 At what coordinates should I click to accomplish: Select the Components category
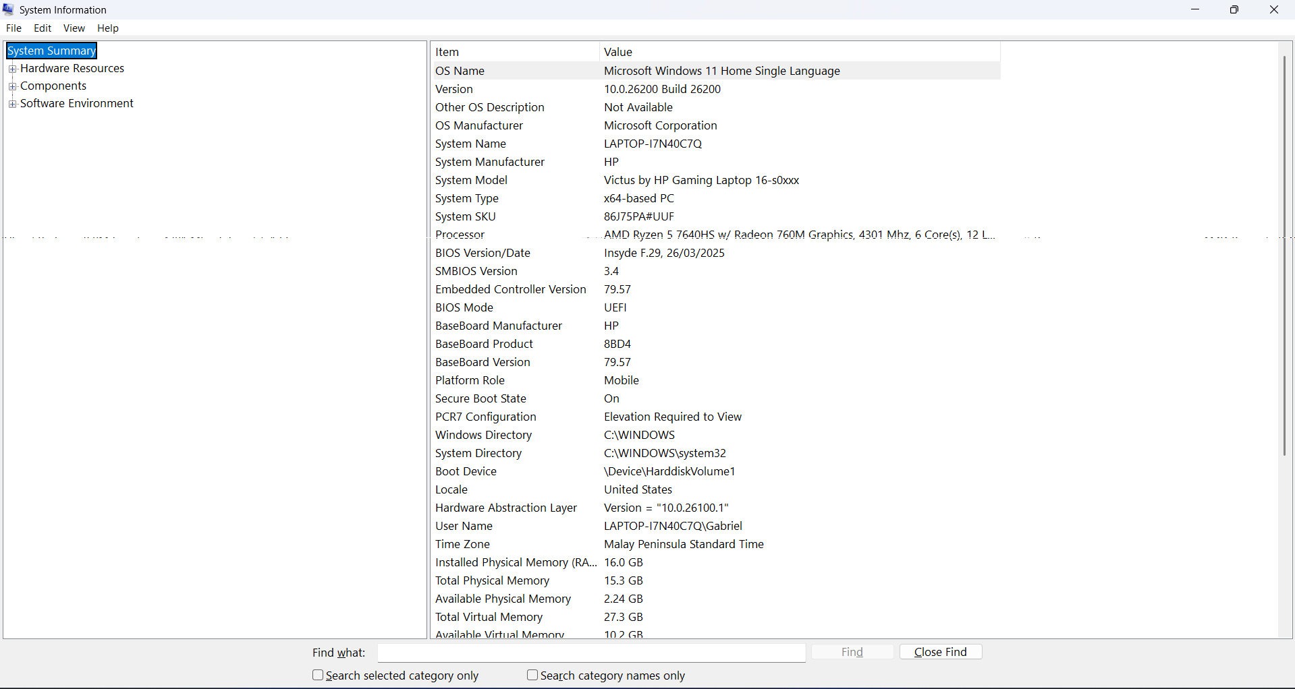(x=53, y=86)
